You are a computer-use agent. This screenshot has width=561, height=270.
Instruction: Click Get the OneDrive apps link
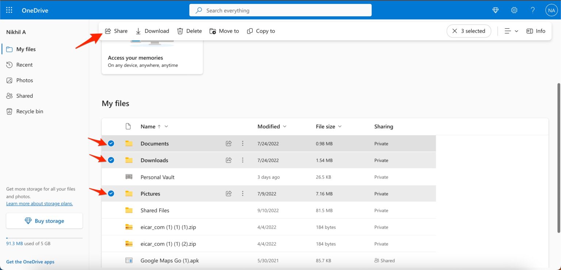coord(30,262)
